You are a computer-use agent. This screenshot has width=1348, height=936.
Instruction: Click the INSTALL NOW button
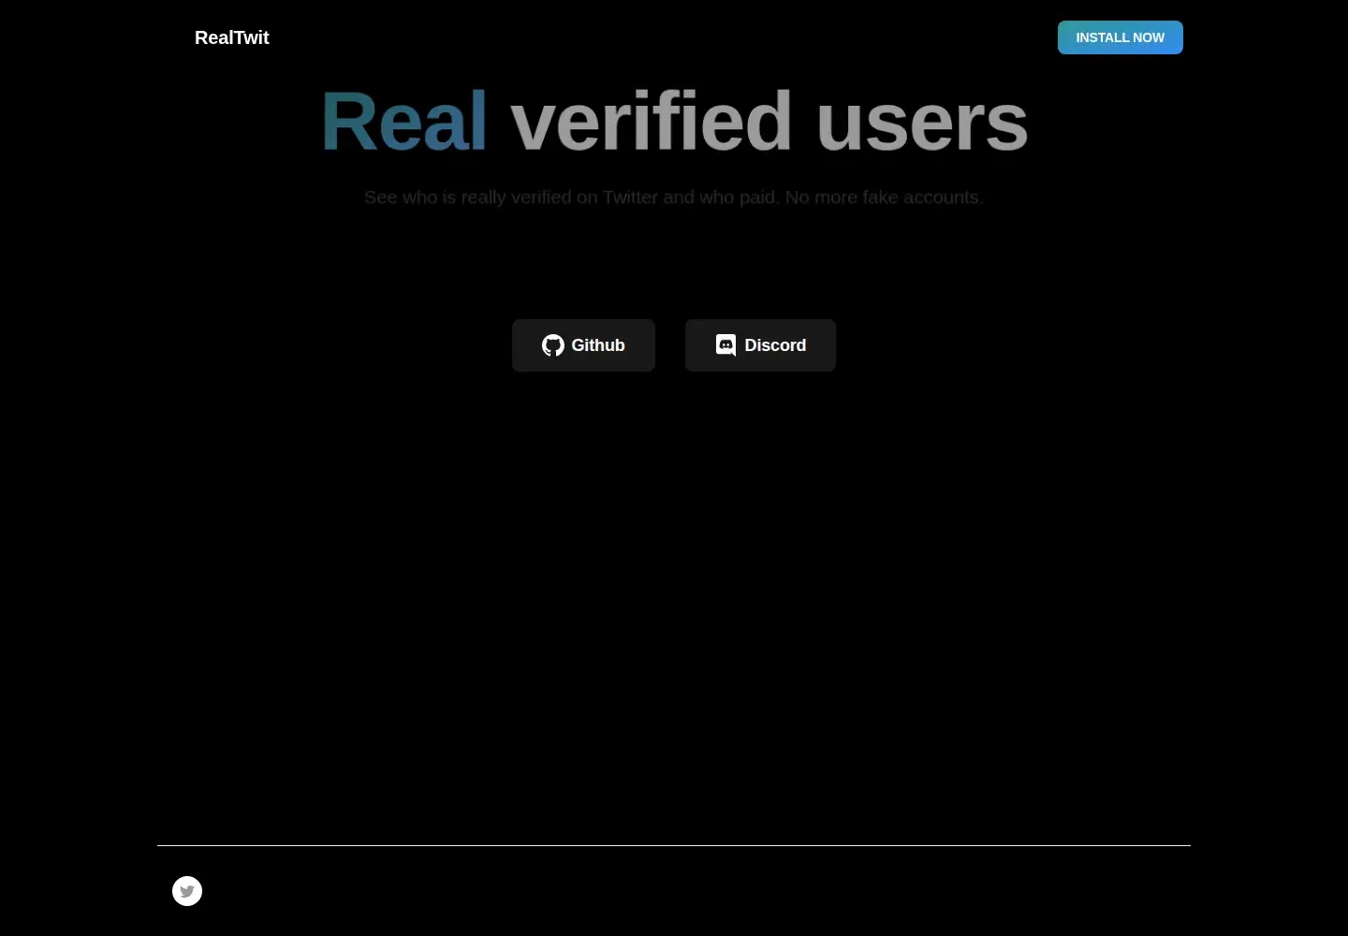(x=1121, y=37)
